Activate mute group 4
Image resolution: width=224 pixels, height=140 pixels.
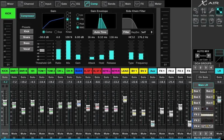211,134
